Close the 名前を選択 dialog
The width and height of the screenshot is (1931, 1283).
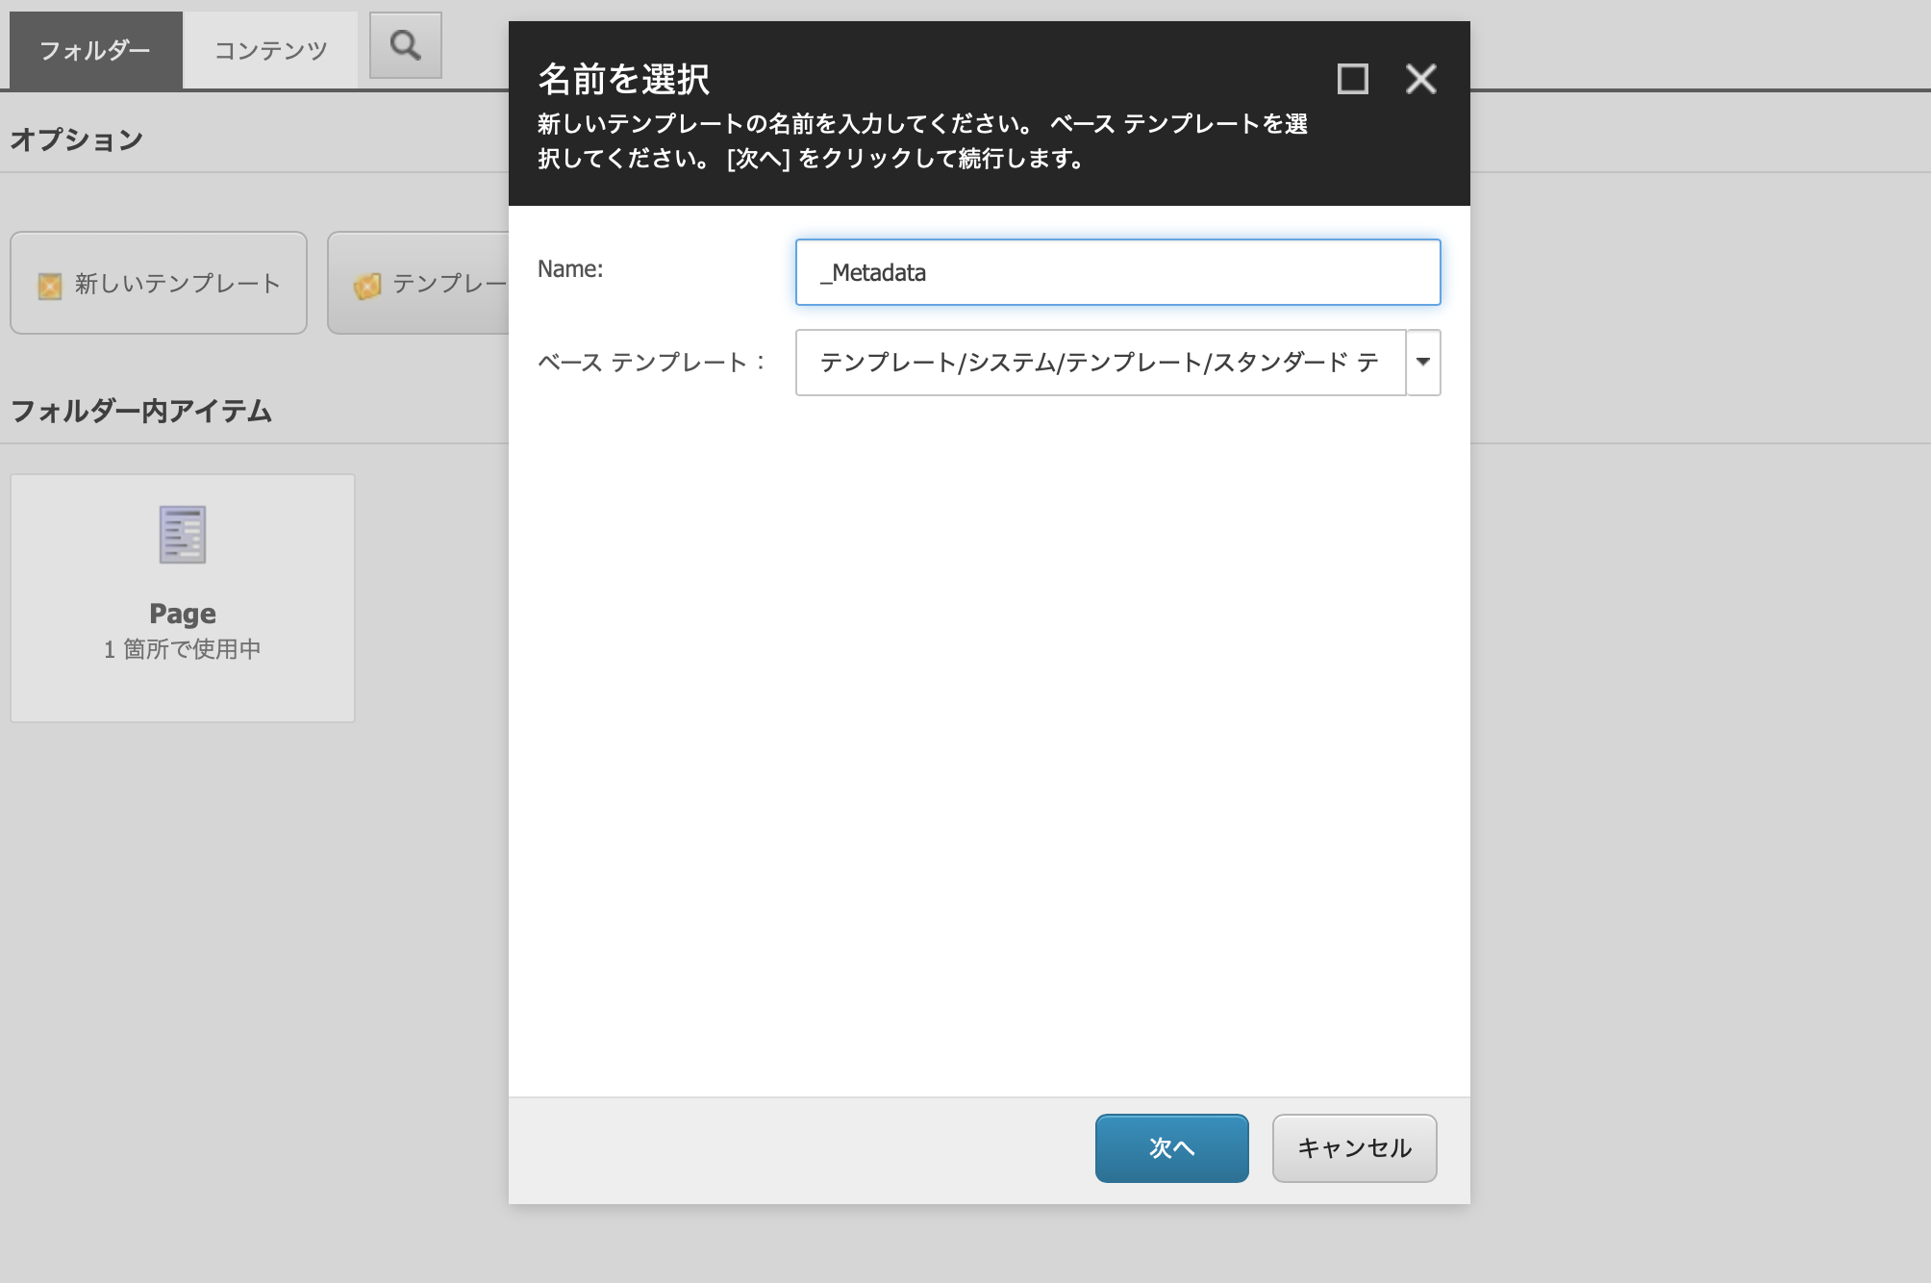pyautogui.click(x=1420, y=79)
